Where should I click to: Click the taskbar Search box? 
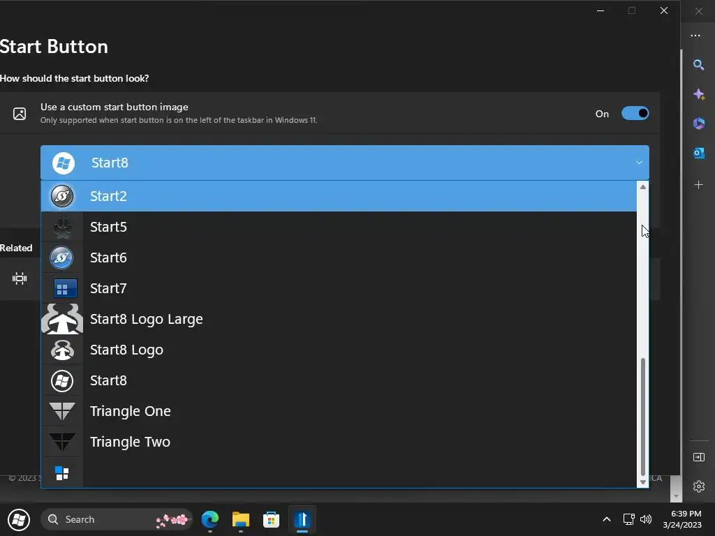pyautogui.click(x=117, y=519)
